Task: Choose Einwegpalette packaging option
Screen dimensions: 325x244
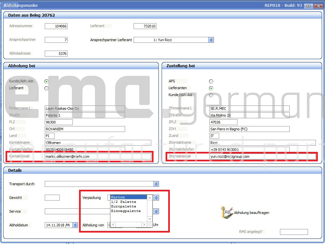Action: pos(128,211)
